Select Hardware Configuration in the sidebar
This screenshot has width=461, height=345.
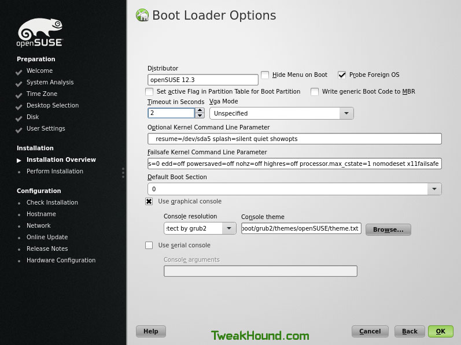click(61, 261)
